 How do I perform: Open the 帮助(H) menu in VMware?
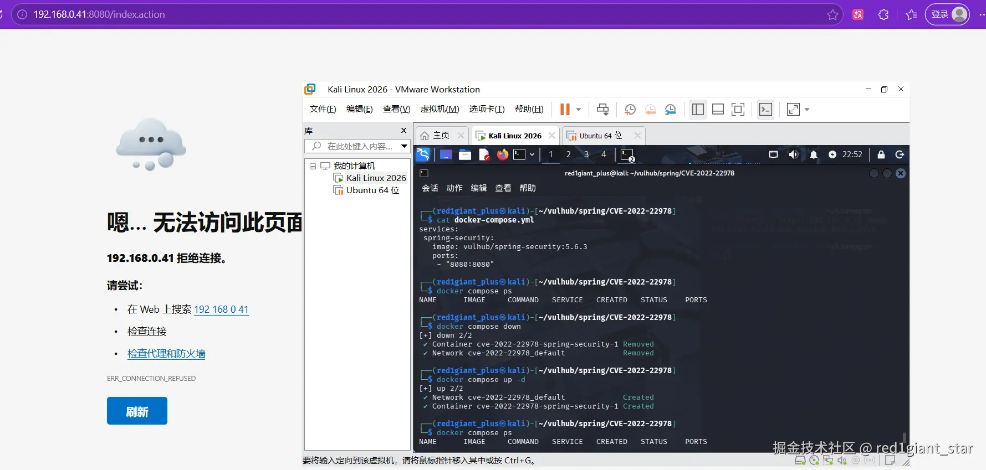[529, 109]
